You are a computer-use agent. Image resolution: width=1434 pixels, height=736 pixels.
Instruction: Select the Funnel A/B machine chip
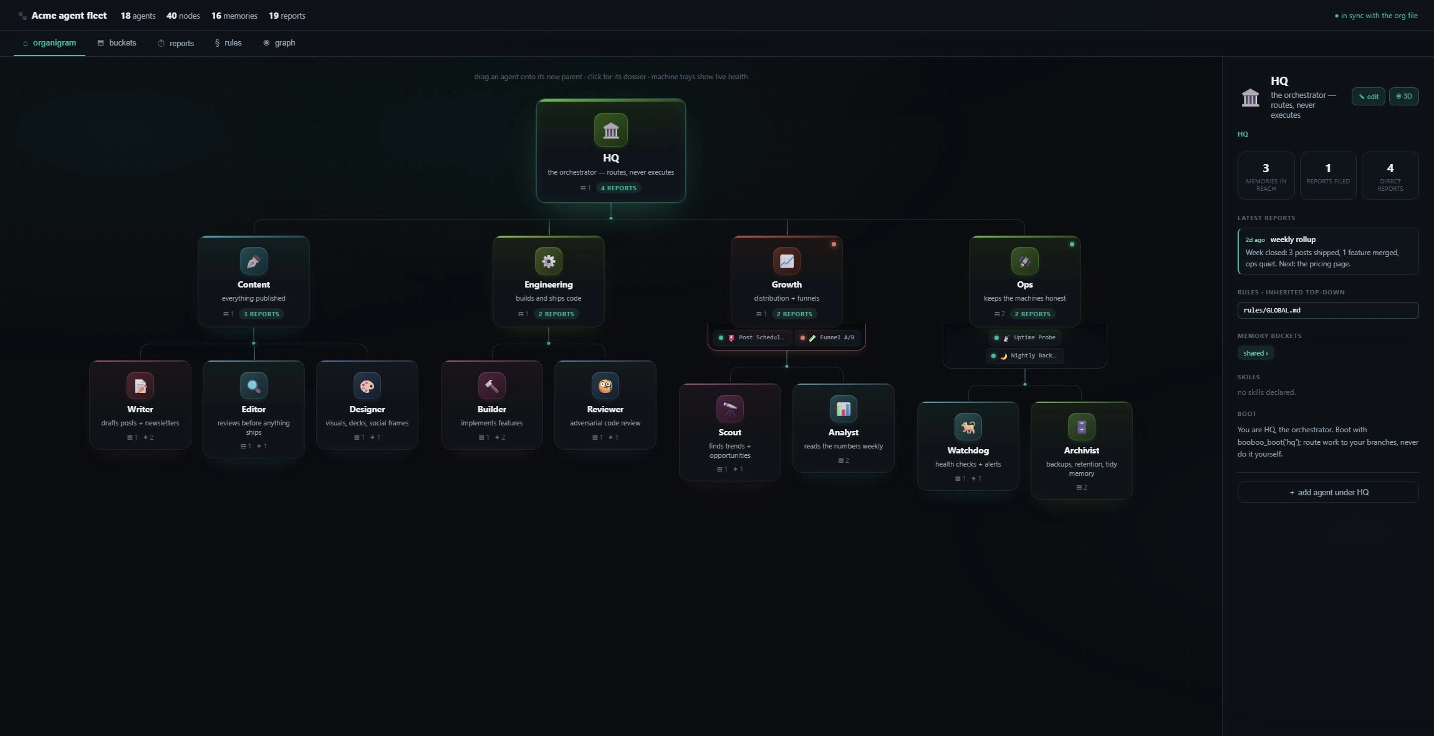point(828,337)
